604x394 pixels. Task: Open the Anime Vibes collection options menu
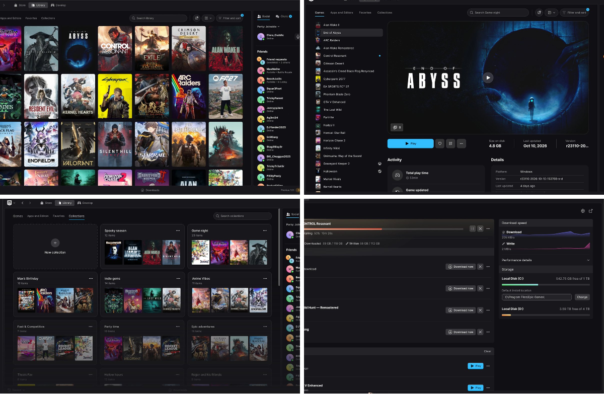[x=265, y=278]
